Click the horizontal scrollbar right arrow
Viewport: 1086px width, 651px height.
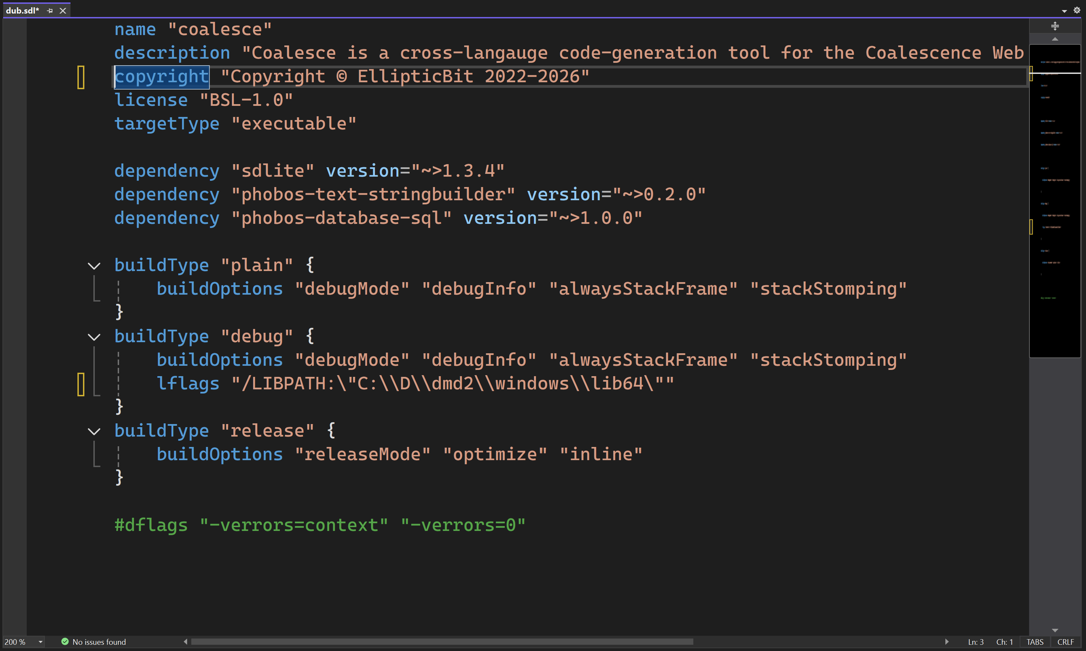(x=946, y=641)
